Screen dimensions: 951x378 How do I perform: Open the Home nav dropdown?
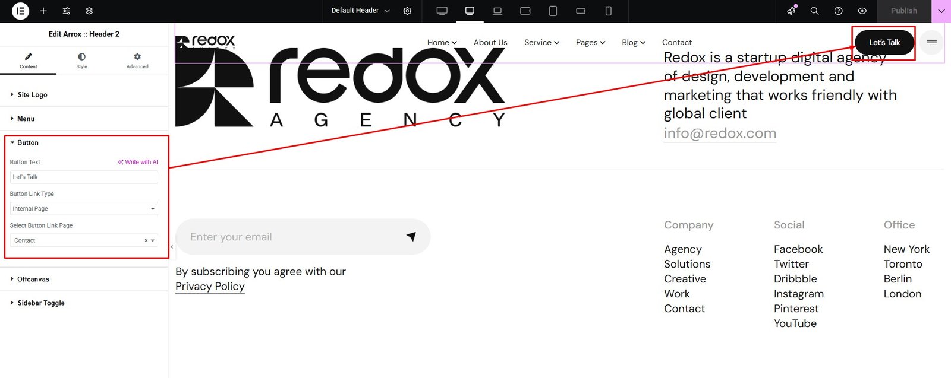(442, 42)
